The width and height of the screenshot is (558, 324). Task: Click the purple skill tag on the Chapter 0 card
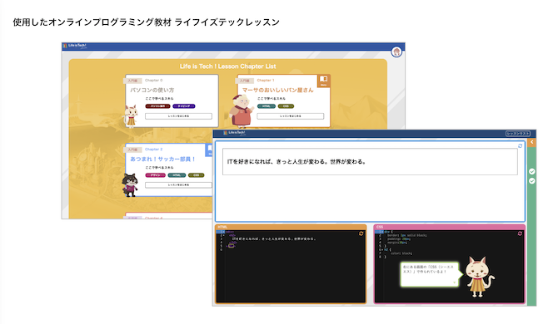(x=183, y=106)
